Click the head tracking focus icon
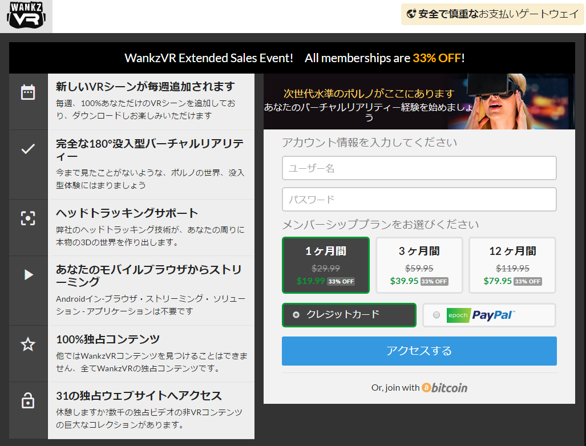Image resolution: width=586 pixels, height=446 pixels. (x=28, y=218)
